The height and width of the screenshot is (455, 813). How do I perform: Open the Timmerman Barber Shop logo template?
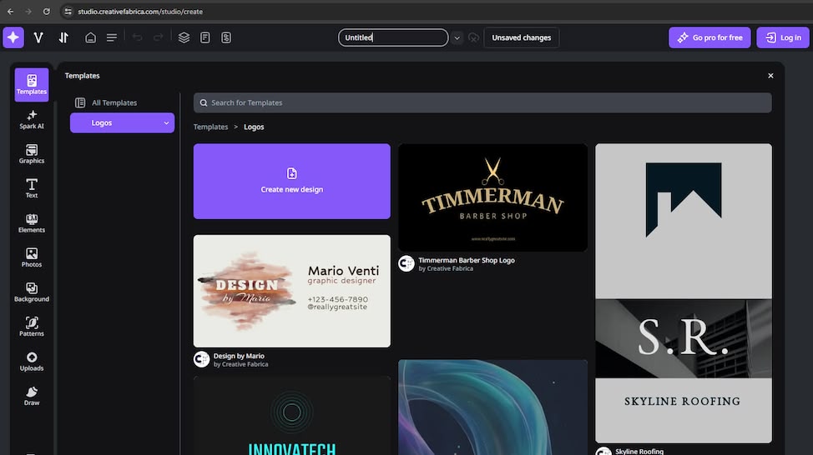492,197
